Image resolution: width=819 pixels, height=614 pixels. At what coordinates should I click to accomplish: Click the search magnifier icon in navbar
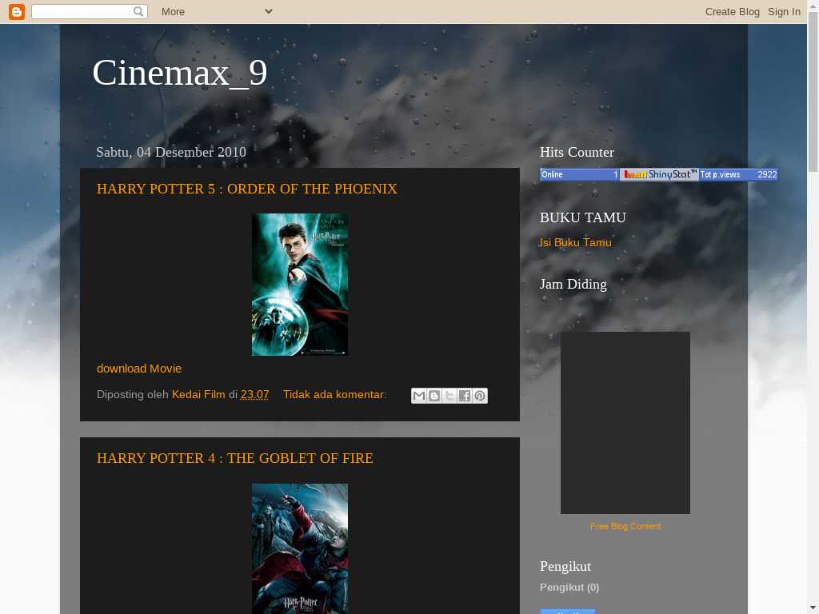138,11
